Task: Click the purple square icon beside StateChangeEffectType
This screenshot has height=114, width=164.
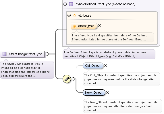Action: click(5, 54)
